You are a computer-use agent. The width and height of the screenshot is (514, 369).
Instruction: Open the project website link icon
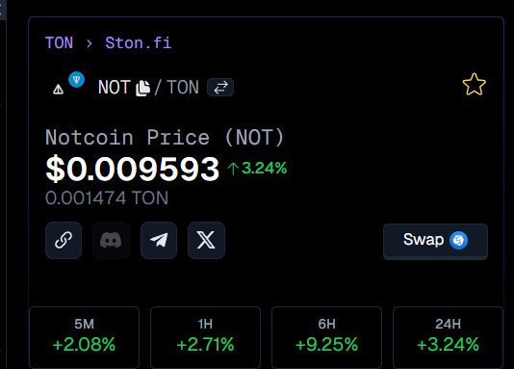64,240
